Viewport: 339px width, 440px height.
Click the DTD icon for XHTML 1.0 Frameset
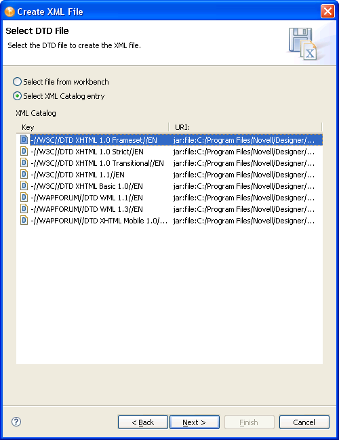pos(24,139)
